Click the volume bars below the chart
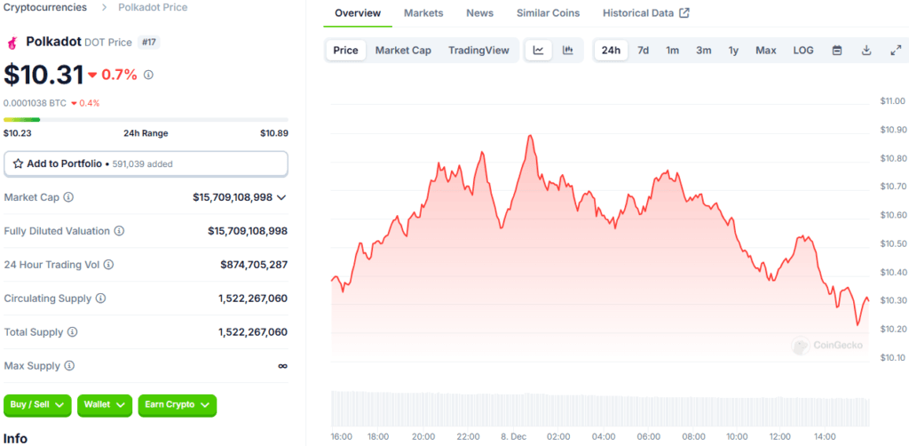 tap(600, 409)
